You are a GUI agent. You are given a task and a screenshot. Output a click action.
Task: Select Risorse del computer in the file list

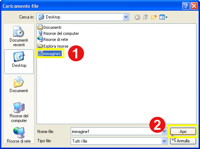point(58,33)
